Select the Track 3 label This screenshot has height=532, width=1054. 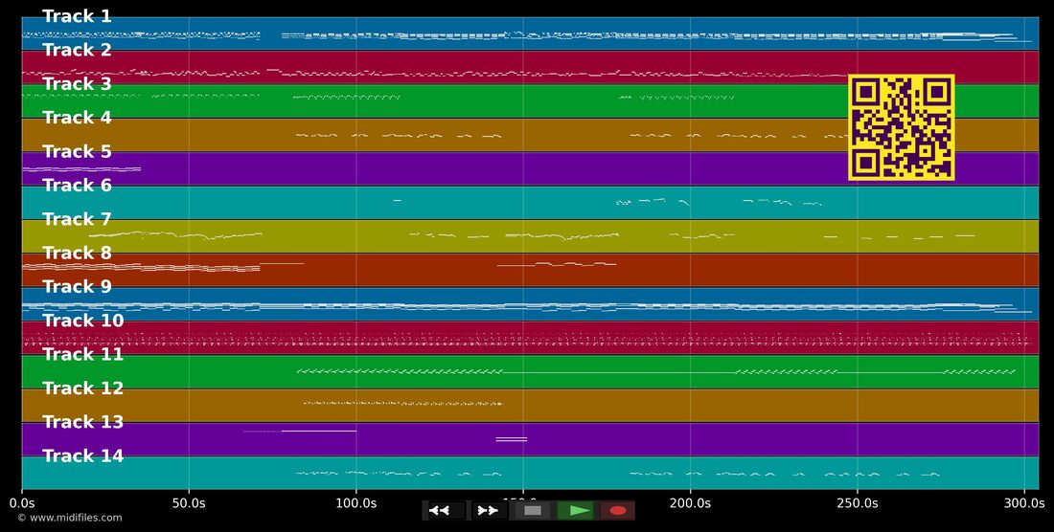(x=77, y=84)
